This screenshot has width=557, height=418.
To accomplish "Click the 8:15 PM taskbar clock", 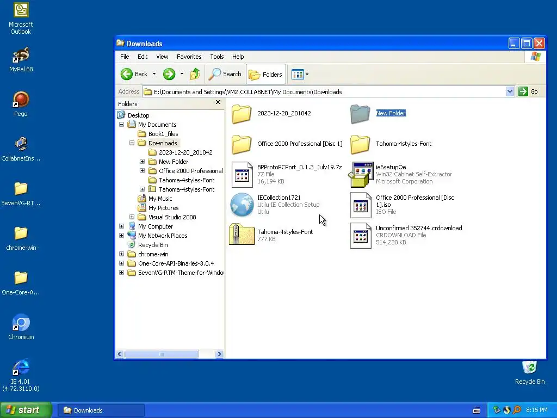I will coord(537,410).
